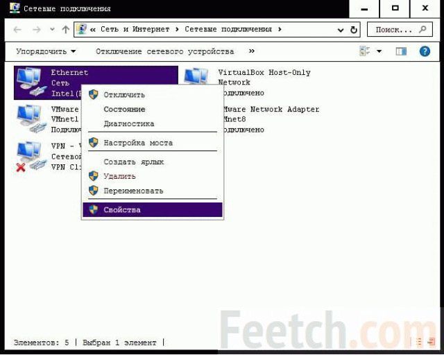Click 'Выбран 1 элемент' in the status bar
The height and width of the screenshot is (355, 444).
(119, 343)
